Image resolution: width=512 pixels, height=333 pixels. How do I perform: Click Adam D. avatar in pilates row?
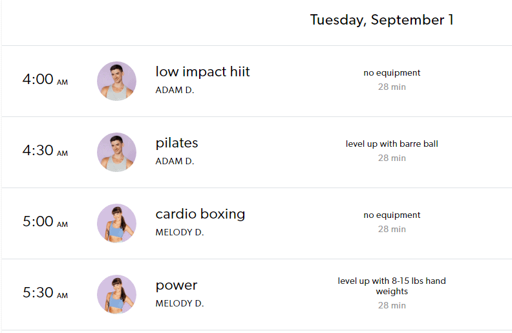[116, 152]
